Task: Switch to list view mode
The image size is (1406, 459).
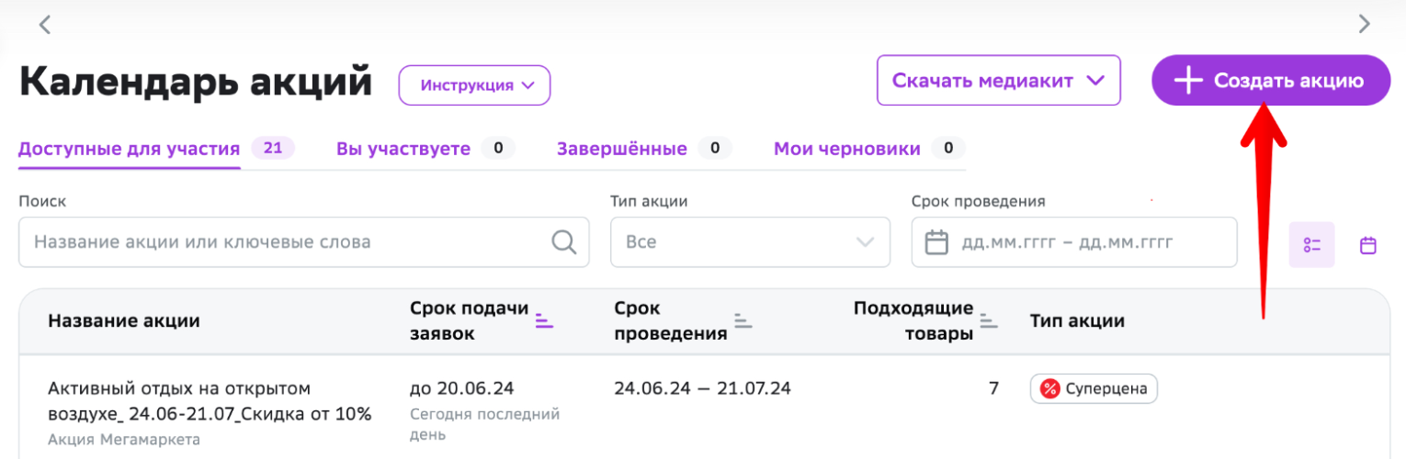Action: tap(1311, 245)
